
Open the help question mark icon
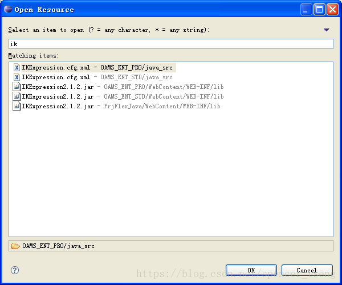click(x=15, y=270)
